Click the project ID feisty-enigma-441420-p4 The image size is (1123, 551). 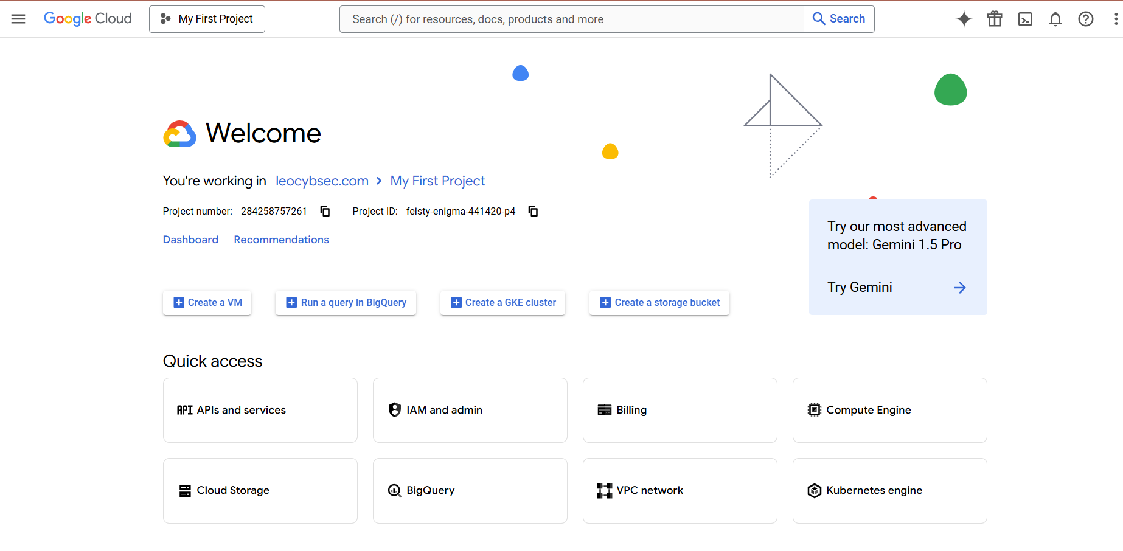461,211
